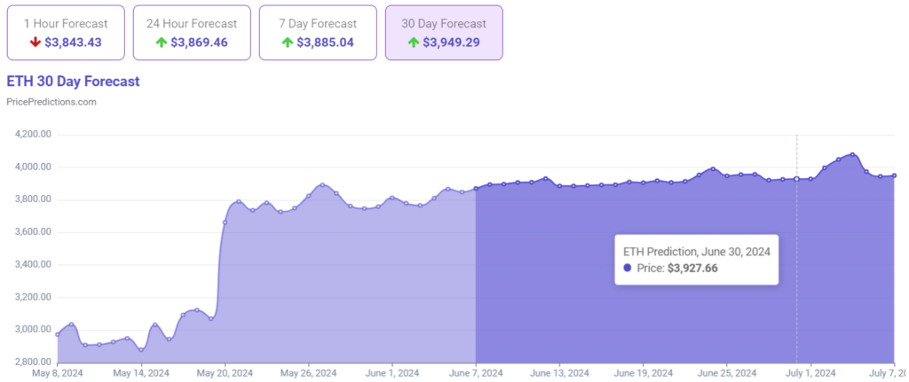Click the ETH Prediction, June 30, 2024 tooltip title
This screenshot has height=382, width=909.
pos(696,251)
